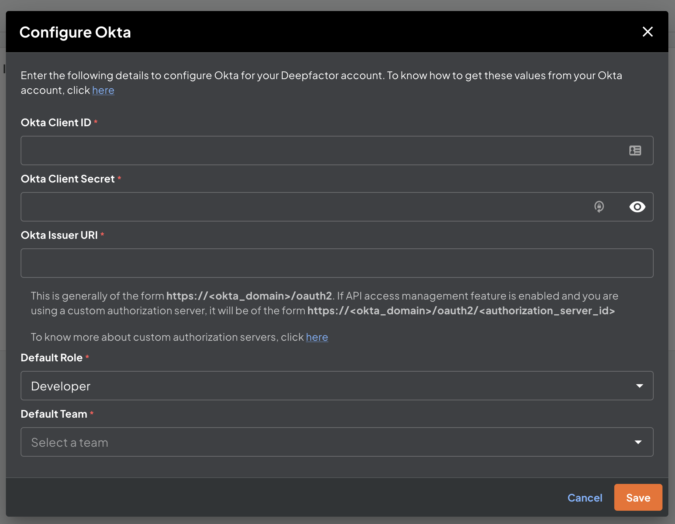Focus the Okta Issuer URI input field

pos(337,263)
